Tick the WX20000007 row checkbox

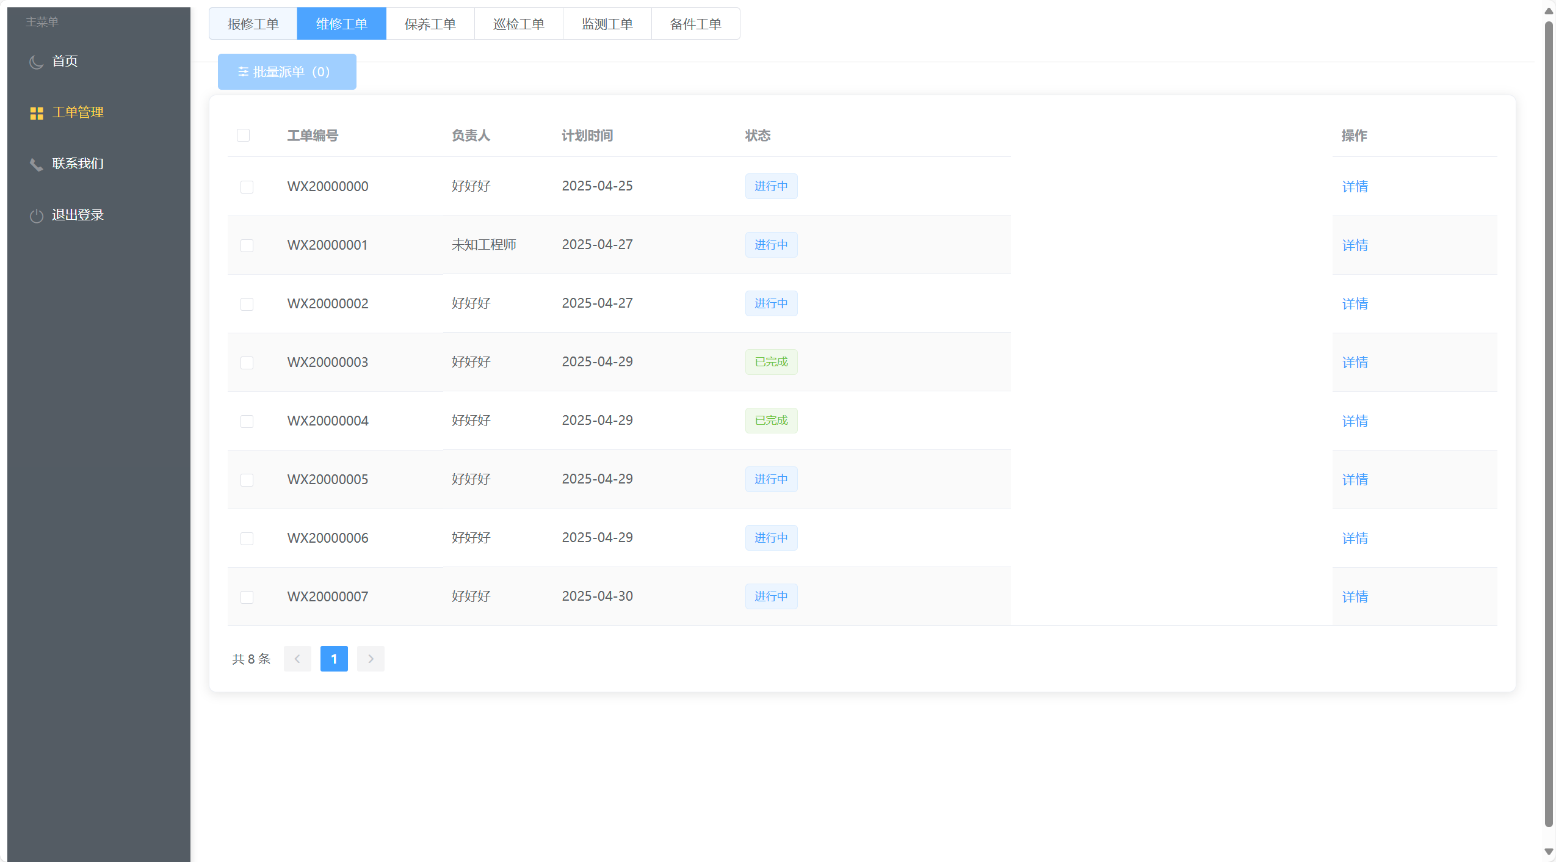[x=247, y=596]
